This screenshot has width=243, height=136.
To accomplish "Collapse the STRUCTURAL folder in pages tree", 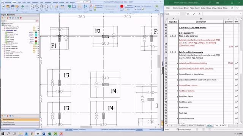I will pos(2,25).
